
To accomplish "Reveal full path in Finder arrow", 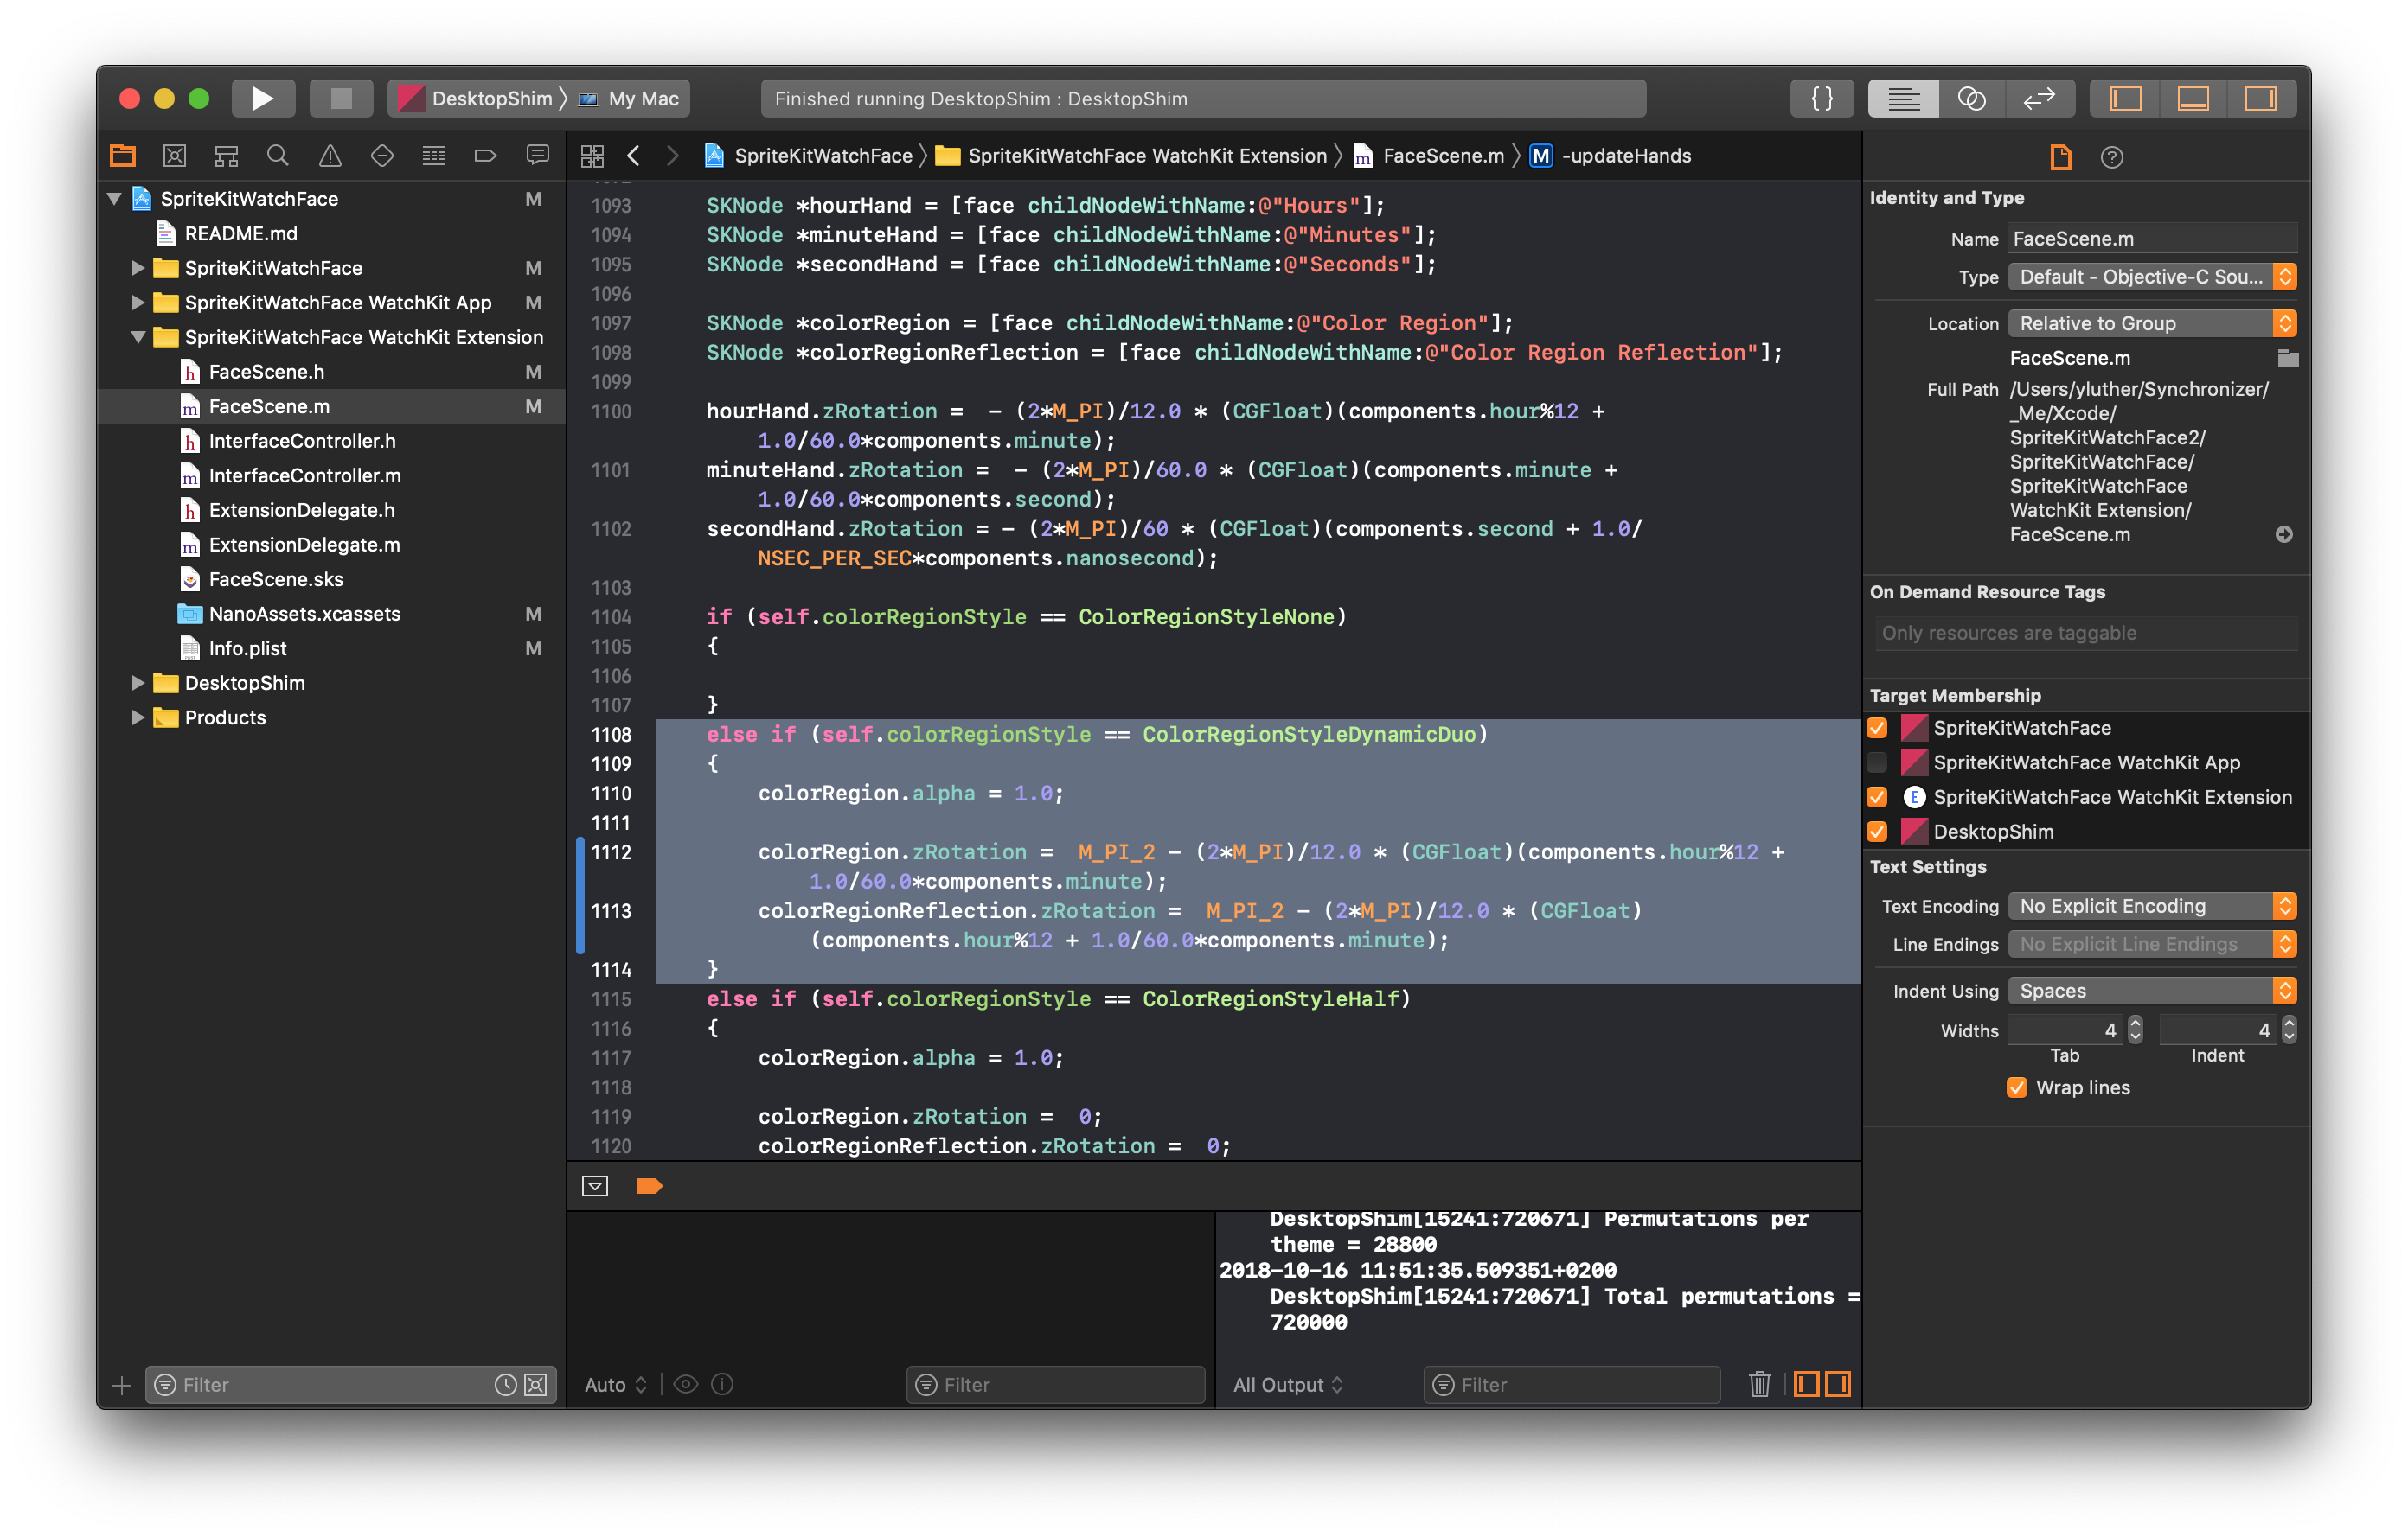I will pos(2284,534).
